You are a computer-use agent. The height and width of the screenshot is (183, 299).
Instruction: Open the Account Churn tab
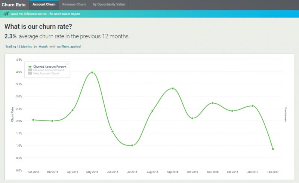[x=44, y=4]
